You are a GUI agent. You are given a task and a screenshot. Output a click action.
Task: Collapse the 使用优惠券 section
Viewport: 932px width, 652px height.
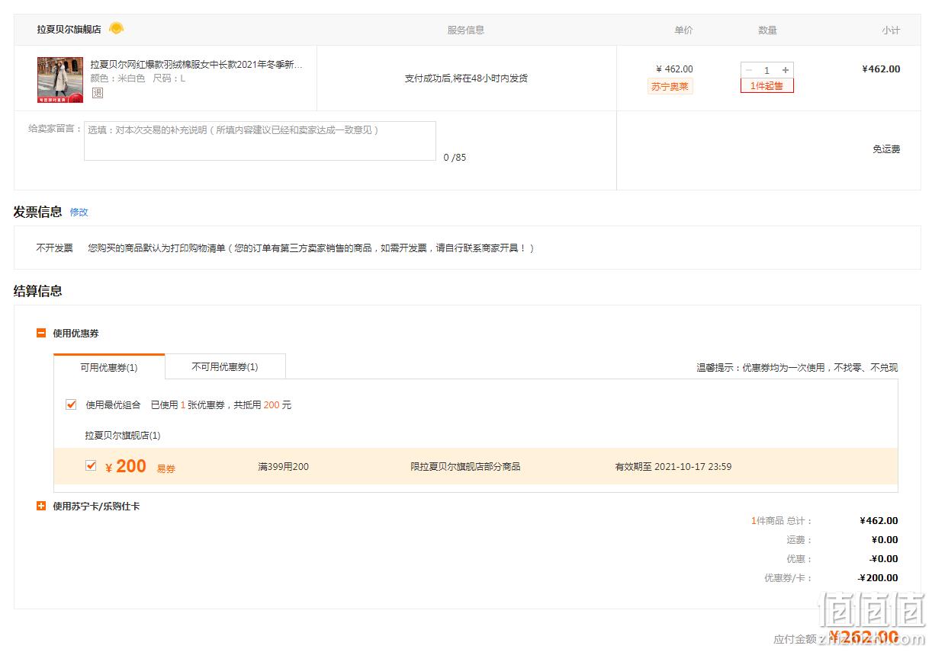click(x=41, y=333)
